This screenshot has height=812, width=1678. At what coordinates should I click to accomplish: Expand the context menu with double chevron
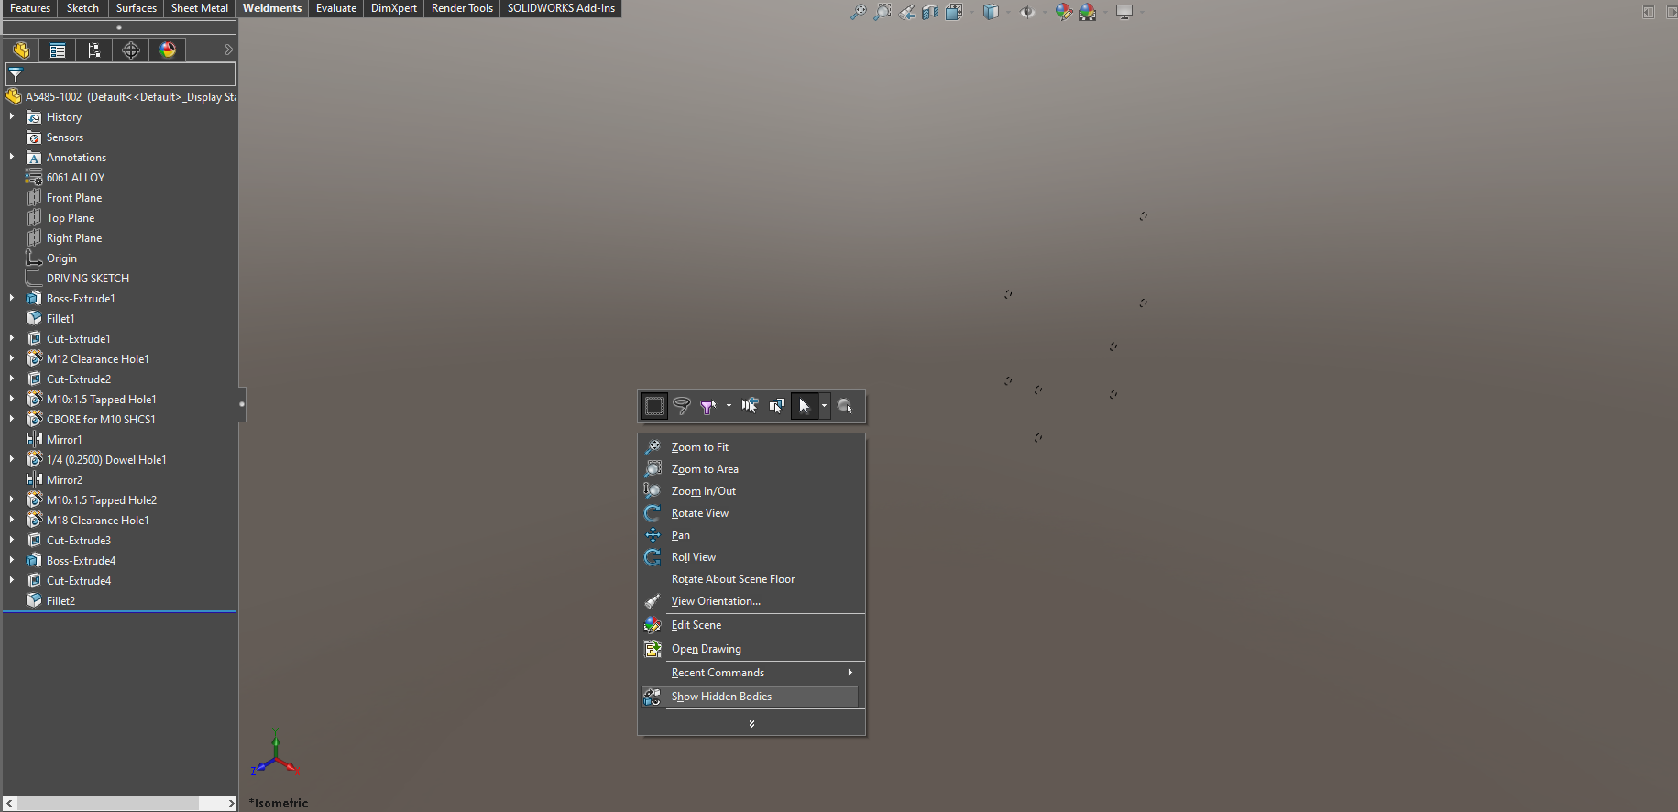tap(751, 724)
